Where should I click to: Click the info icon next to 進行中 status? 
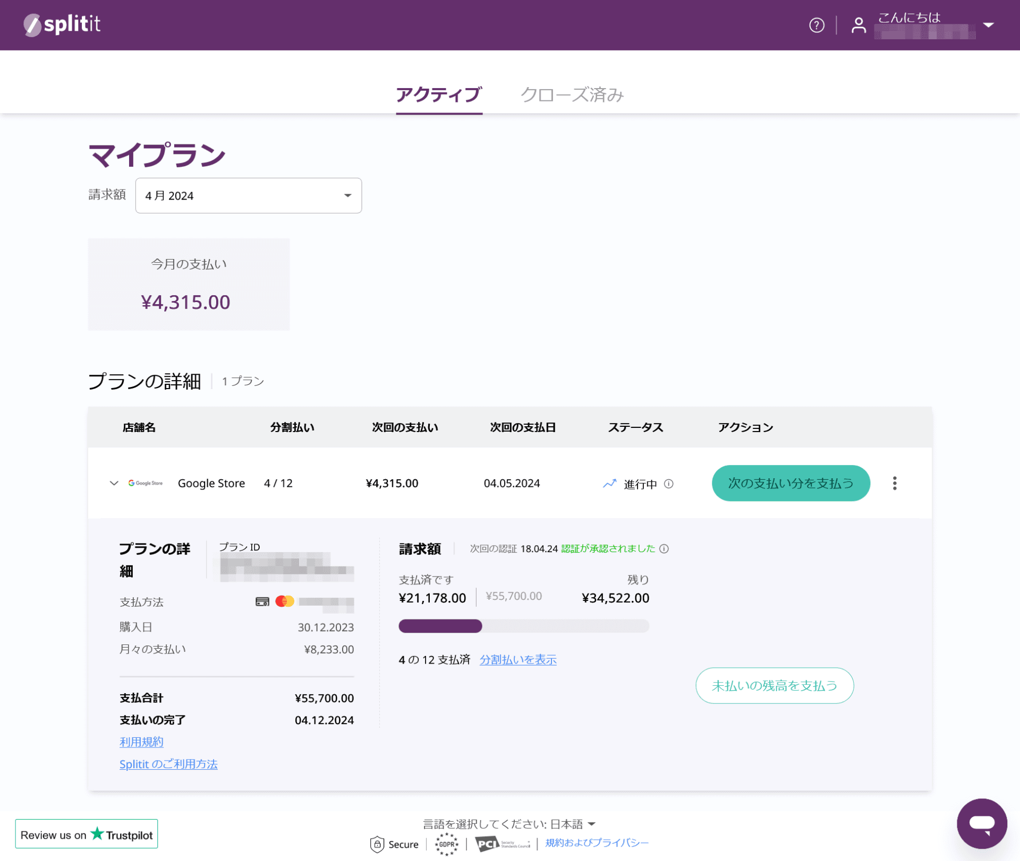(x=669, y=484)
